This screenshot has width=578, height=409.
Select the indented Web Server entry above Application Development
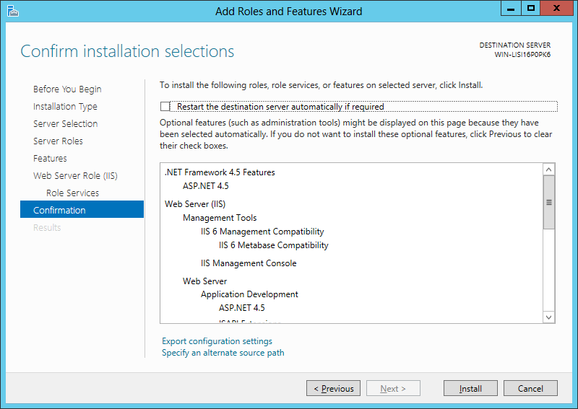coord(204,281)
